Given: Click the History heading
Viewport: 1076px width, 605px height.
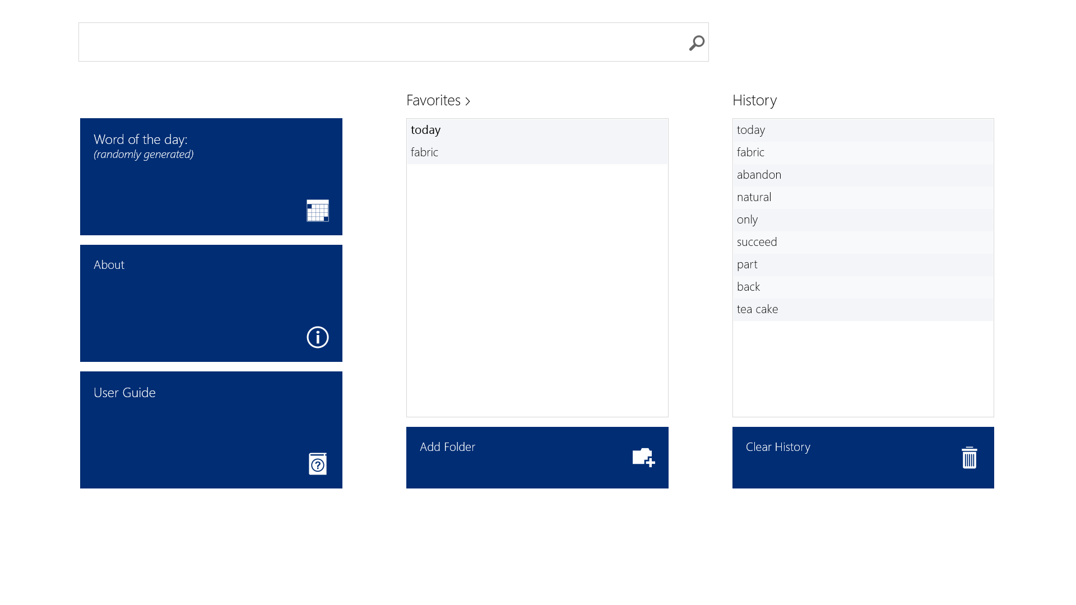Looking at the screenshot, I should (754, 100).
